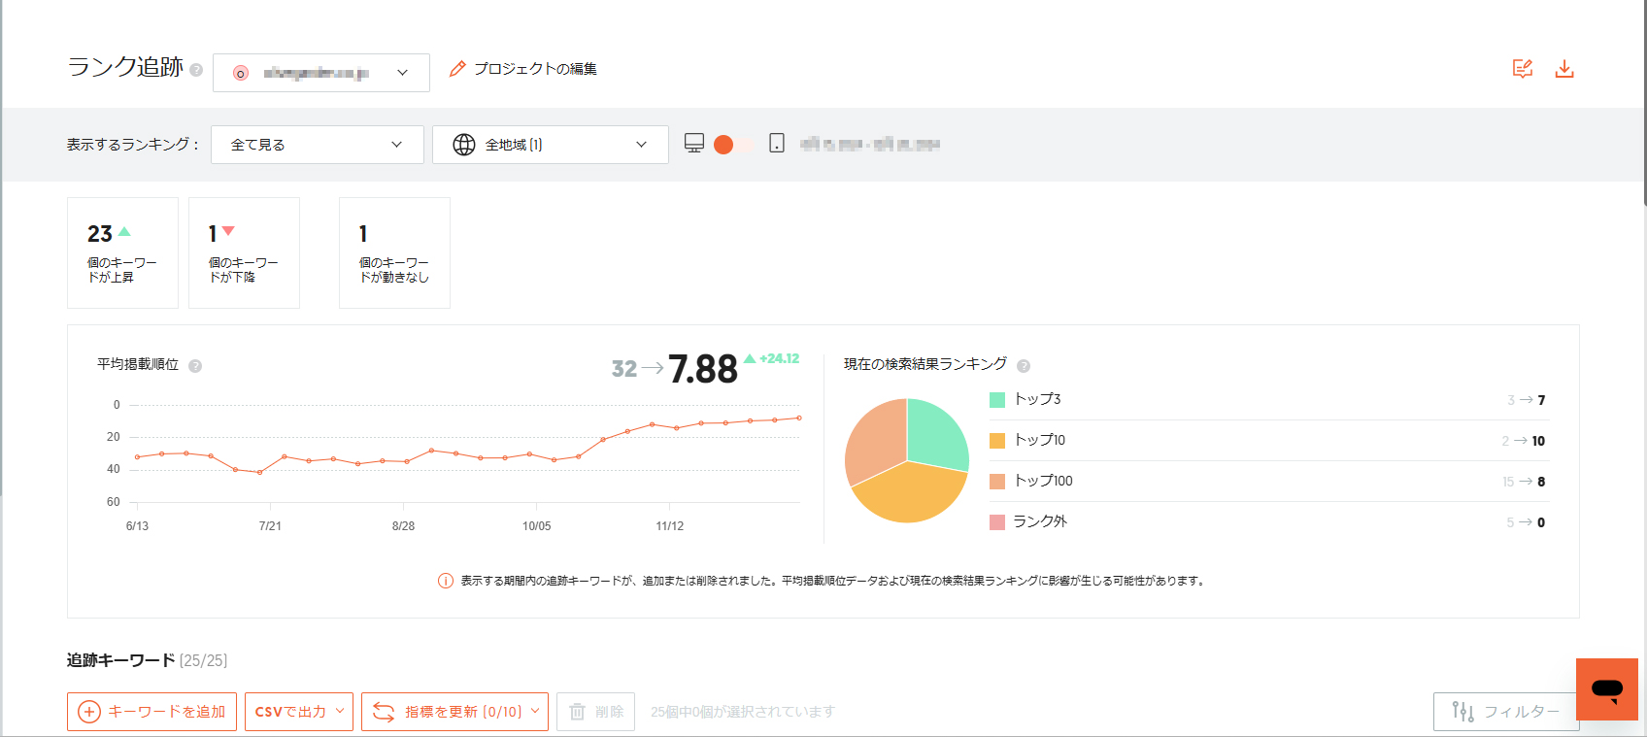Open the 全て見る ranking dropdown
Image resolution: width=1647 pixels, height=737 pixels.
318,145
